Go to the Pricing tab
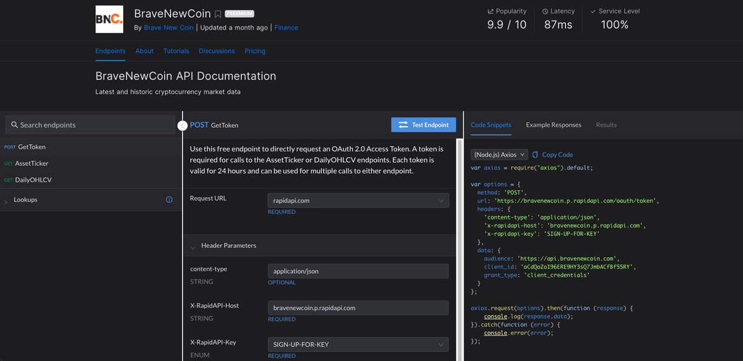Screen dimensions: 743x361 tap(254, 51)
